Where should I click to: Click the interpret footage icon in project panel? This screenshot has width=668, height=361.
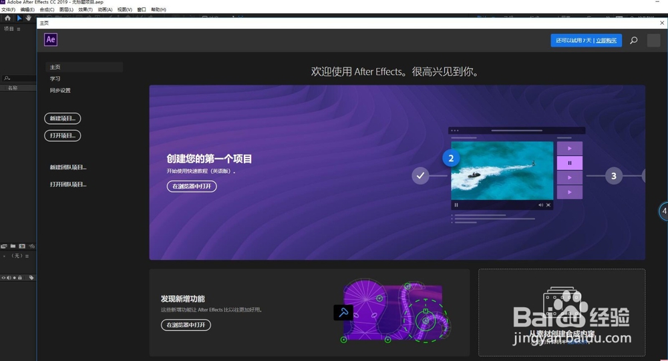pyautogui.click(x=4, y=246)
